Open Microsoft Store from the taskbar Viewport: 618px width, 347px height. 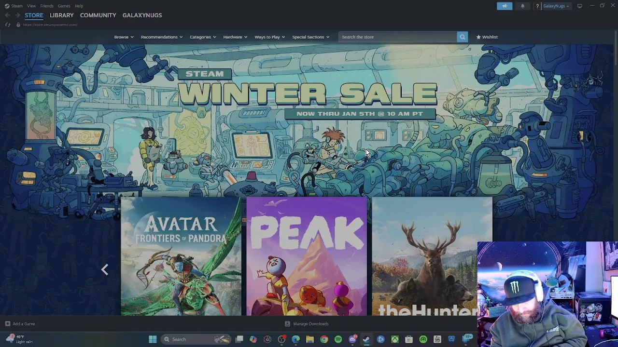[409, 339]
